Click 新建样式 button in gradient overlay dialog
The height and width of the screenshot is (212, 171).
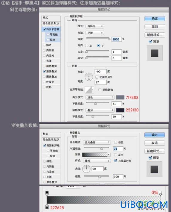point(155,151)
